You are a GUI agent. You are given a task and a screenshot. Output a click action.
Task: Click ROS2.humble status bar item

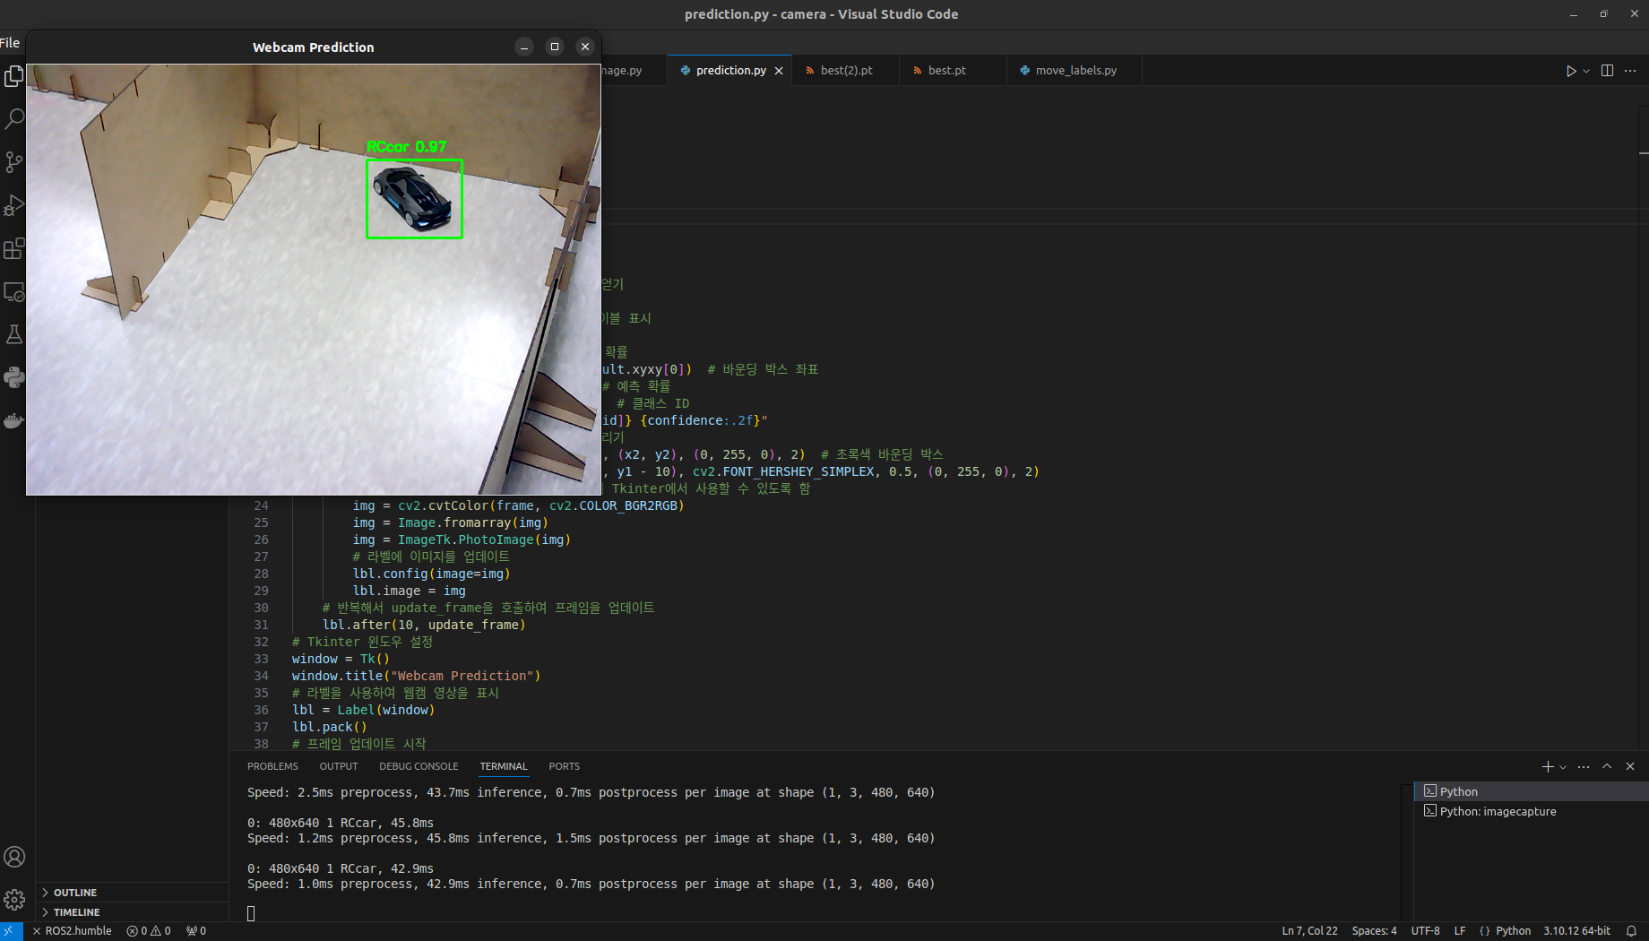tap(72, 931)
